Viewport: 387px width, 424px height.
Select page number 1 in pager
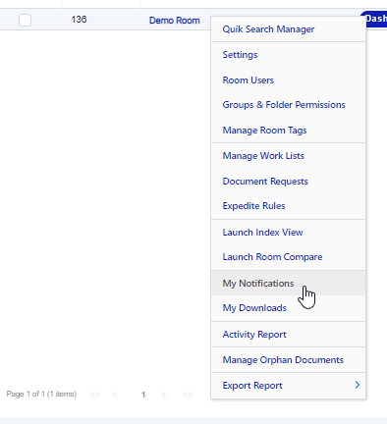(x=143, y=395)
